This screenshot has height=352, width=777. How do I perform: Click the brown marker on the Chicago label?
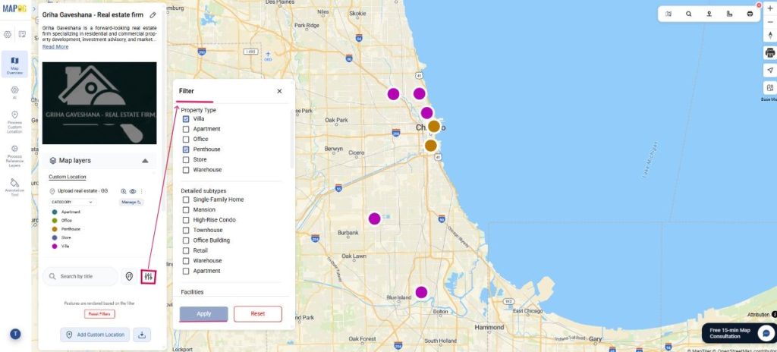coord(433,127)
